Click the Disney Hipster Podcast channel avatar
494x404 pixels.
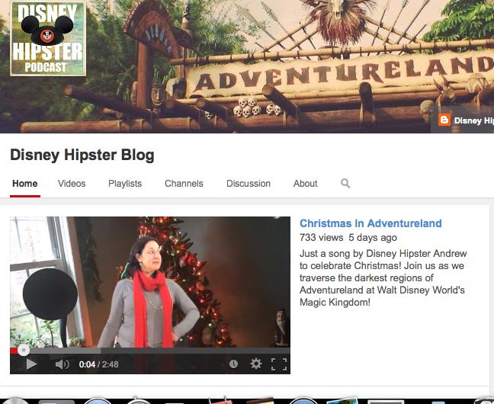pyautogui.click(x=48, y=38)
